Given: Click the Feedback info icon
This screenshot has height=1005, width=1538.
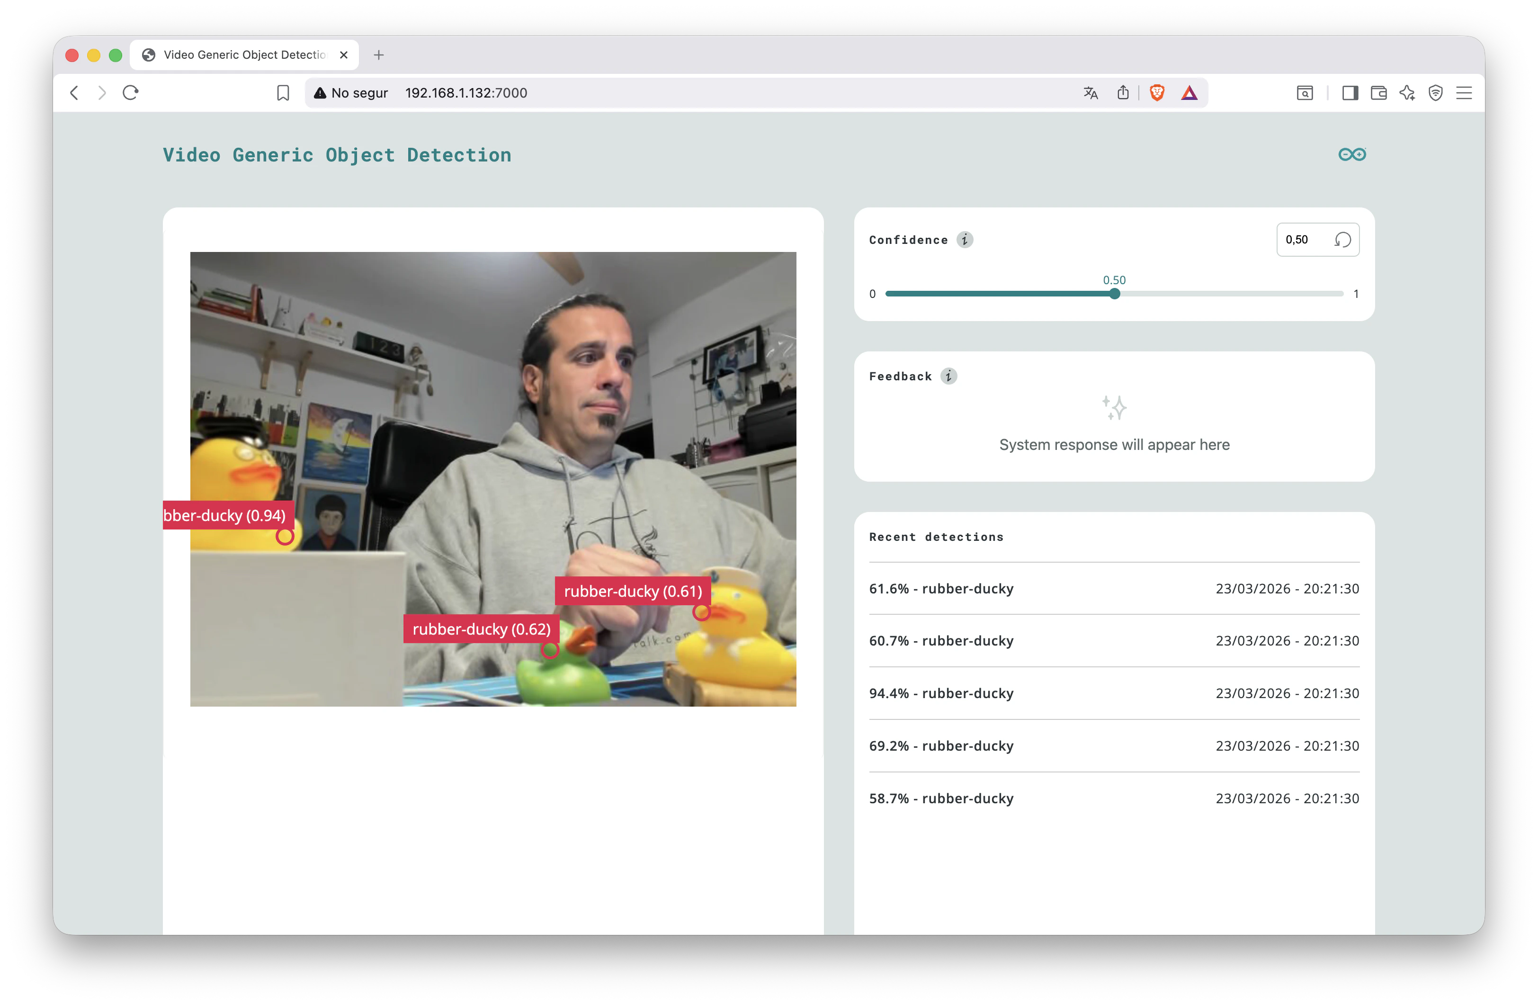Looking at the screenshot, I should tap(948, 376).
